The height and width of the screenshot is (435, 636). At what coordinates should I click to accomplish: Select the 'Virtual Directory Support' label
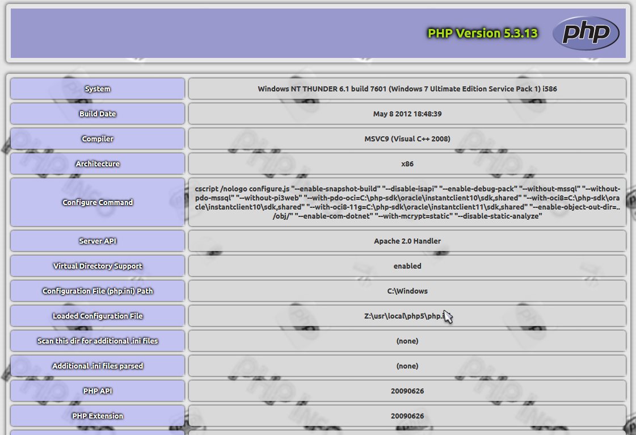[98, 266]
